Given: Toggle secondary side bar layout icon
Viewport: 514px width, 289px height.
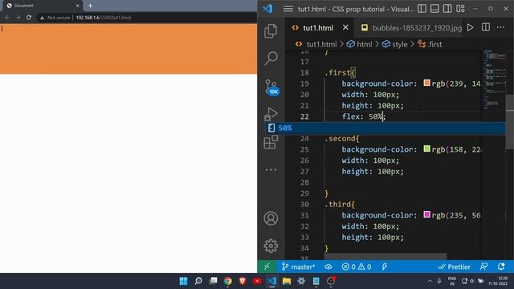Looking at the screenshot, I should 447,9.
